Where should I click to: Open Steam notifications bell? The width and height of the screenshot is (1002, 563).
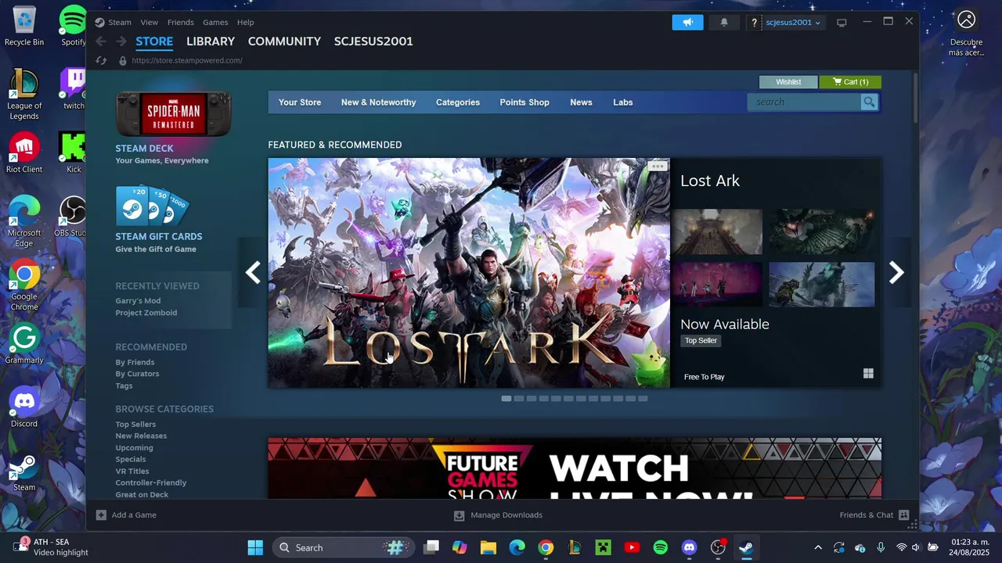[724, 22]
